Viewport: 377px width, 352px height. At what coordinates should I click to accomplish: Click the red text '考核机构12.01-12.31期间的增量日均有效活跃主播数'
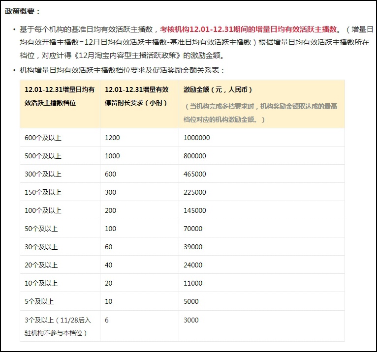(x=249, y=29)
